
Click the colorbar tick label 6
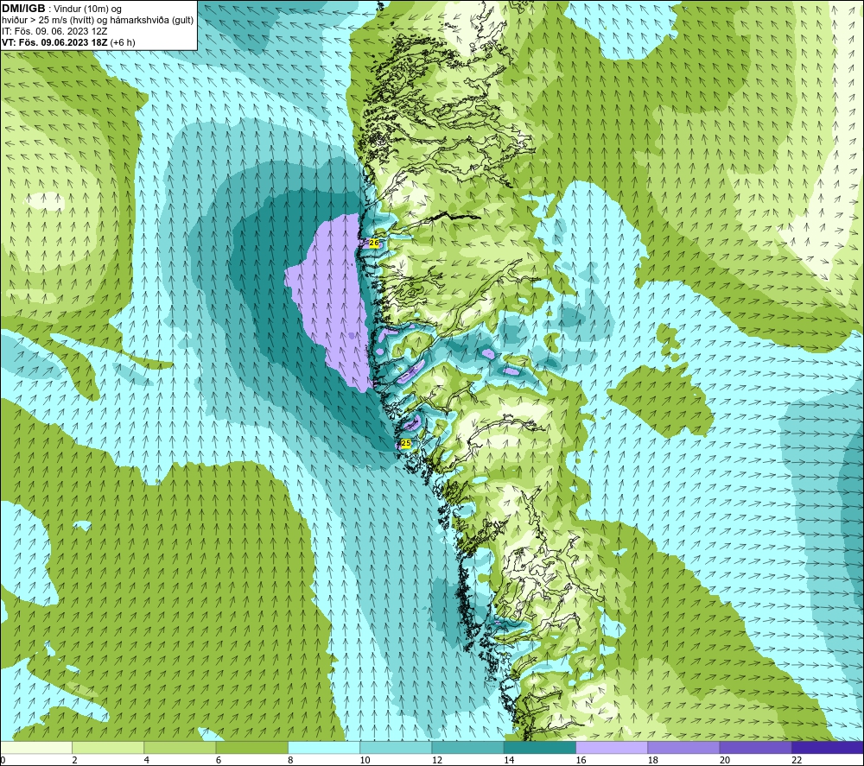pyautogui.click(x=219, y=760)
